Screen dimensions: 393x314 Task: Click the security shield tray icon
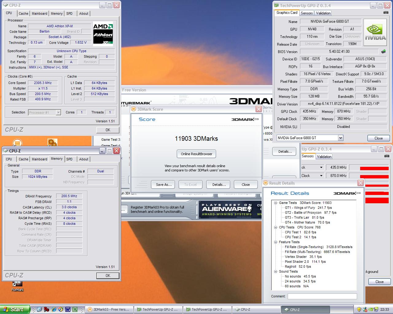(x=359, y=309)
